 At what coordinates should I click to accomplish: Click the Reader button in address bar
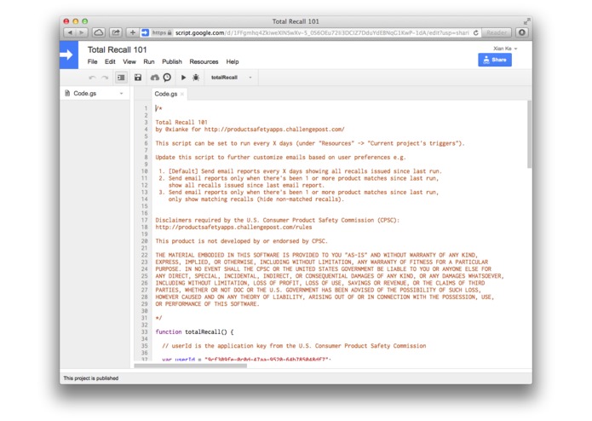click(x=497, y=33)
